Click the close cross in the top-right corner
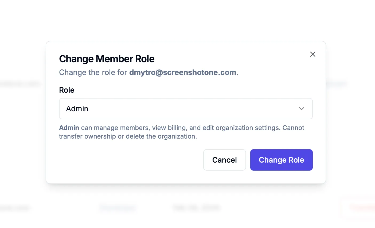This screenshot has width=375, height=228. tap(312, 54)
